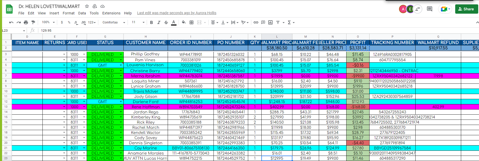Screen dimensions: 479x161
Task: Open the Functions sigma menu
Action: click(x=291, y=22)
